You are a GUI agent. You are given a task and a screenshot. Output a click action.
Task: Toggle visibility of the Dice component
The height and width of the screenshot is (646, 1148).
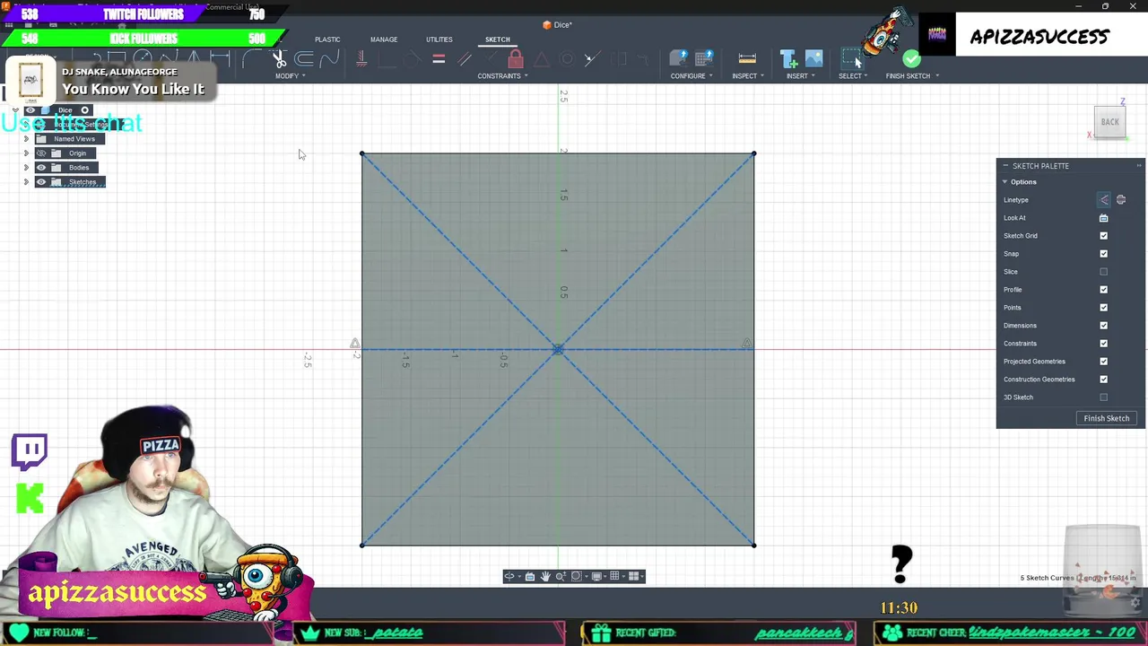coord(30,110)
